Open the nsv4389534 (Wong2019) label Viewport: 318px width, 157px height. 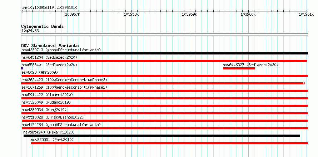coord(44,110)
